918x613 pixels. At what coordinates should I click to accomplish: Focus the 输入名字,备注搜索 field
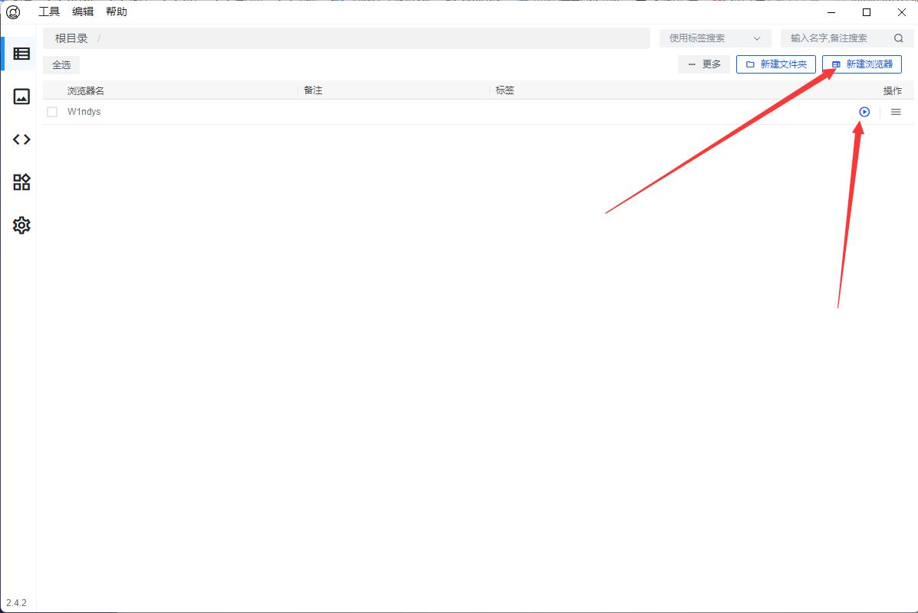pyautogui.click(x=836, y=38)
